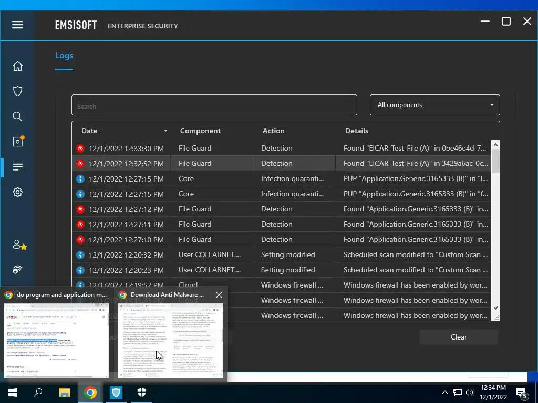Open the user account star icon
Viewport: 538px width, 403px height.
(x=19, y=245)
